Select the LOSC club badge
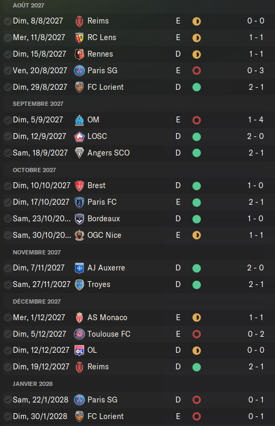The width and height of the screenshot is (275, 426). click(x=79, y=136)
